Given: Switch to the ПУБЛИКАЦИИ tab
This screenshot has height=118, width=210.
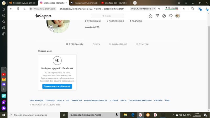Looking at the screenshot, I should coord(75,44).
